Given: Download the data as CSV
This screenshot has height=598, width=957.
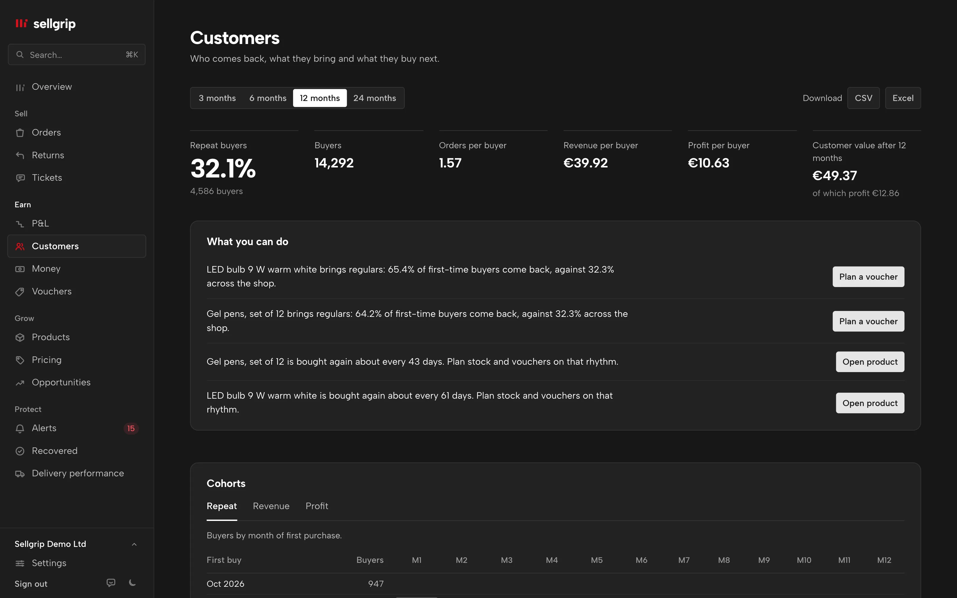Looking at the screenshot, I should pyautogui.click(x=863, y=98).
